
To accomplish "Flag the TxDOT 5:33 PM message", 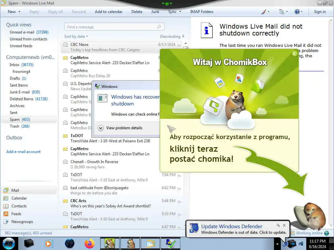I will pyautogui.click(x=179, y=215).
